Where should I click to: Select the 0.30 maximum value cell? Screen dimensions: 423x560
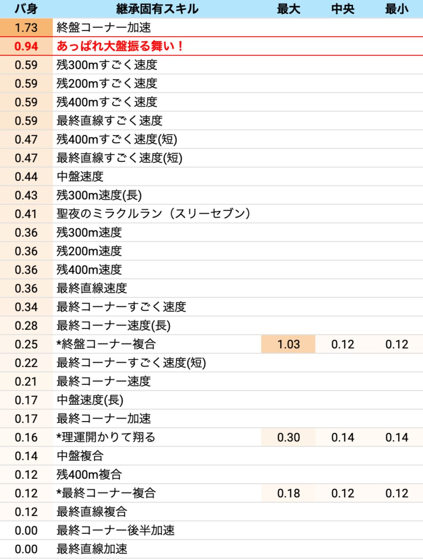click(288, 437)
